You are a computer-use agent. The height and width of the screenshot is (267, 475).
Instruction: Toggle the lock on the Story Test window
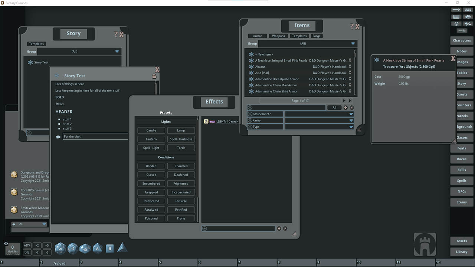154,75
